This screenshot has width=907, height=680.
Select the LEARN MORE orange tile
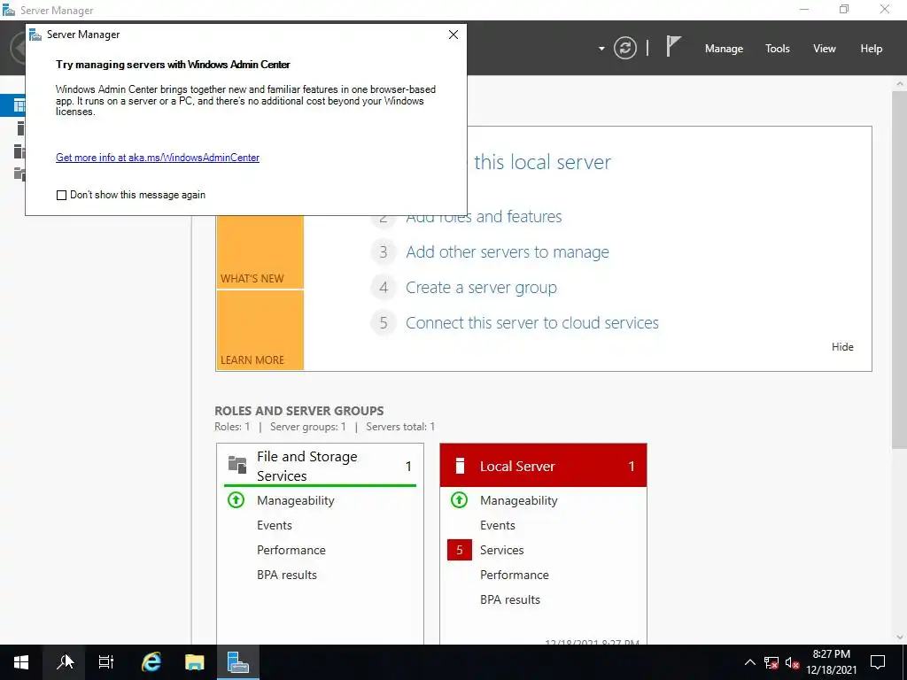pos(260,330)
